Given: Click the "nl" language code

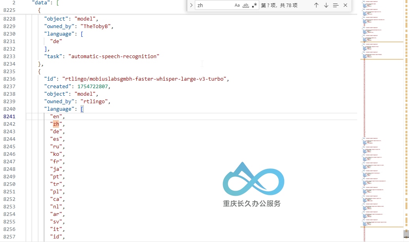Looking at the screenshot, I should coord(56,207).
